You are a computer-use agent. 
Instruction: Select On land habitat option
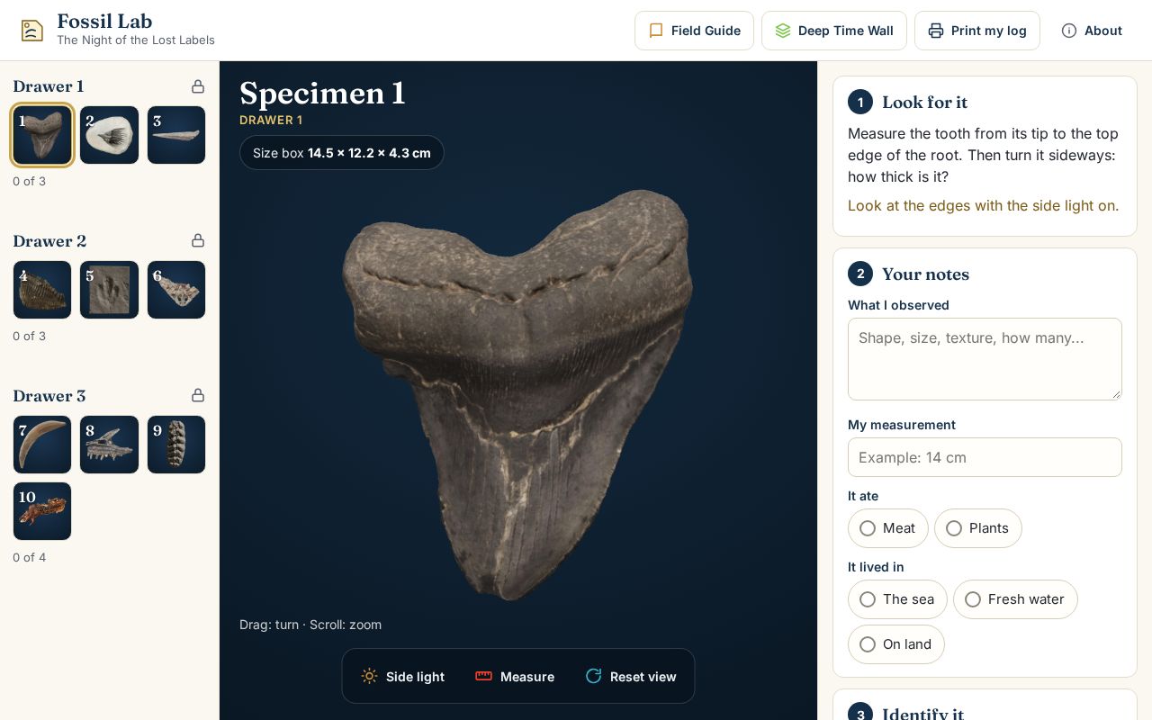[x=895, y=644]
